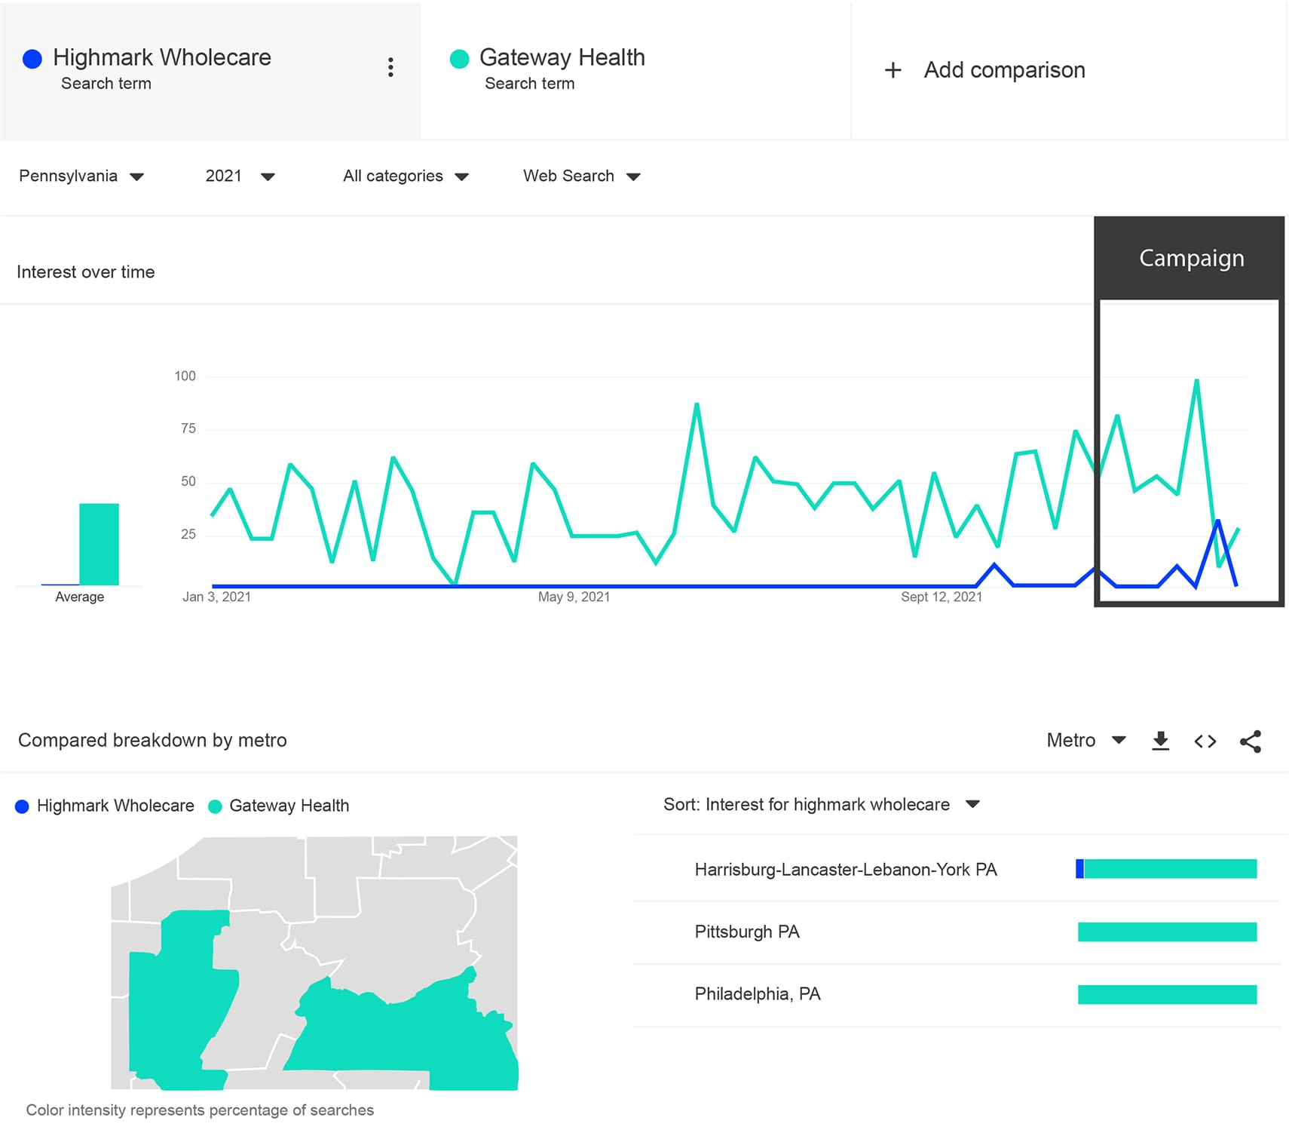
Task: Select the Pittsburgh PA metro row
Action: tap(957, 932)
